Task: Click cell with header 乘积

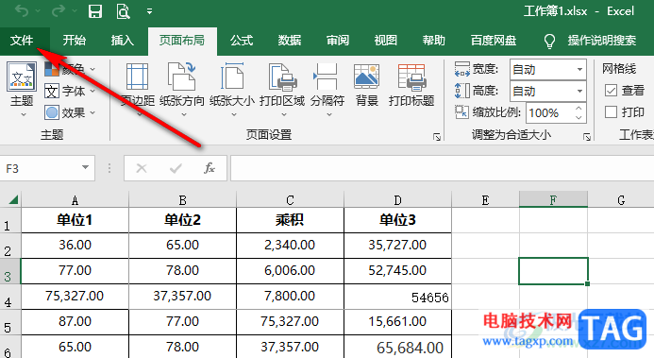Action: 290,220
